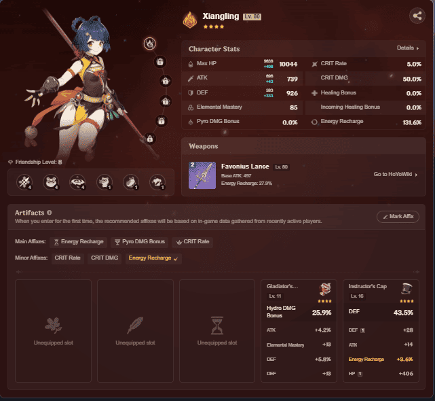Click the DEF 43.5% main stat
Viewport: 435px width, 401px height.
pos(381,312)
